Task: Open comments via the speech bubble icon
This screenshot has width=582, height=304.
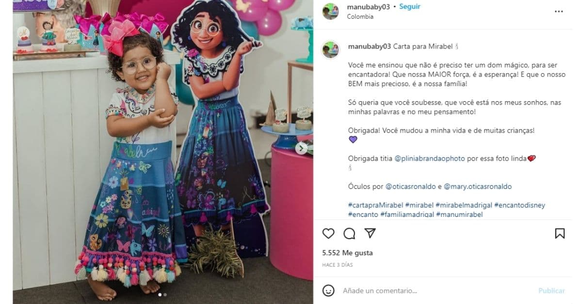Action: pyautogui.click(x=349, y=233)
